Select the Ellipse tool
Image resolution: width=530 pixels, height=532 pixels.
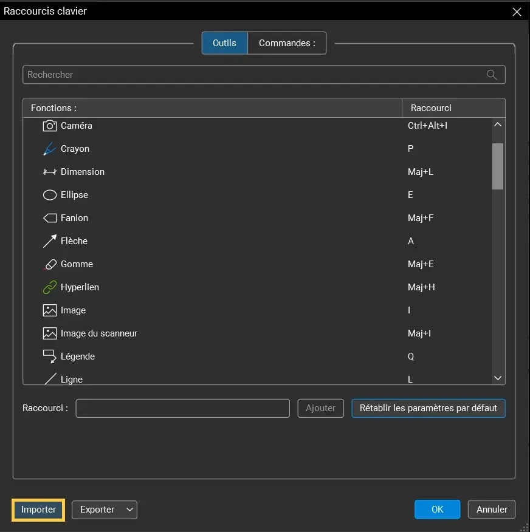click(72, 195)
